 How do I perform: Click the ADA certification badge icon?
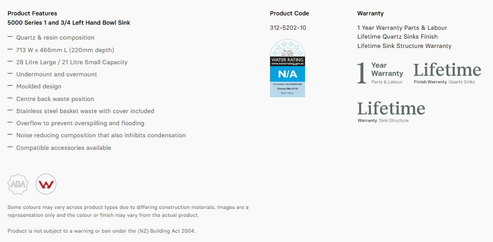click(x=18, y=184)
